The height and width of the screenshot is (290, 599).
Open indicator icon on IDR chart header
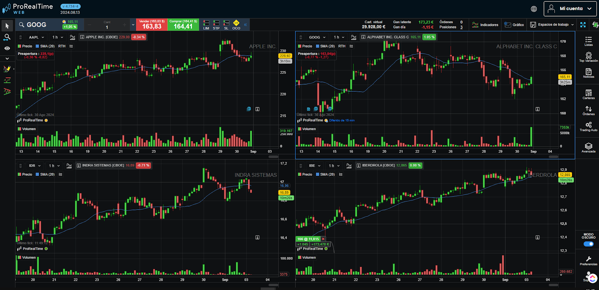[x=69, y=165]
